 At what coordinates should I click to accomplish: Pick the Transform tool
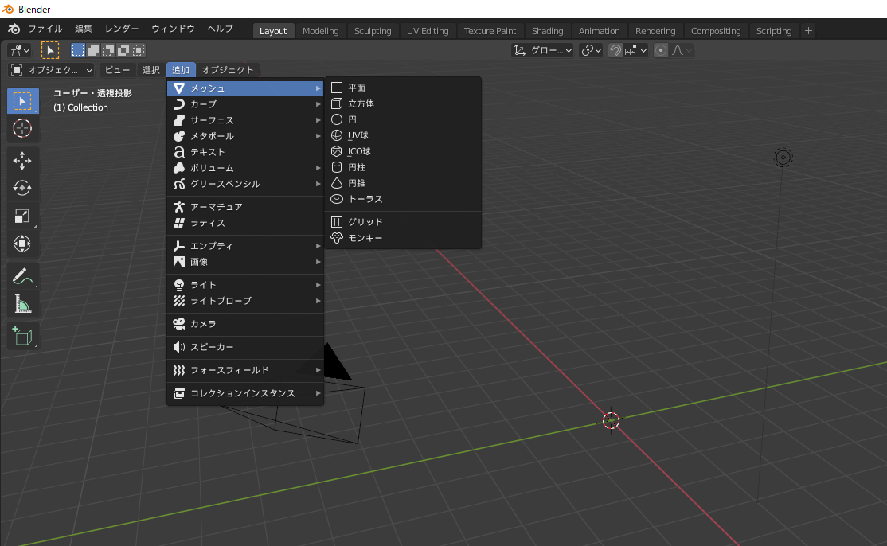point(22,244)
